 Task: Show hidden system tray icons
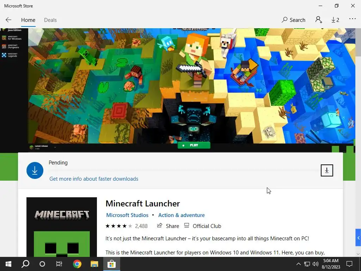pos(298,264)
